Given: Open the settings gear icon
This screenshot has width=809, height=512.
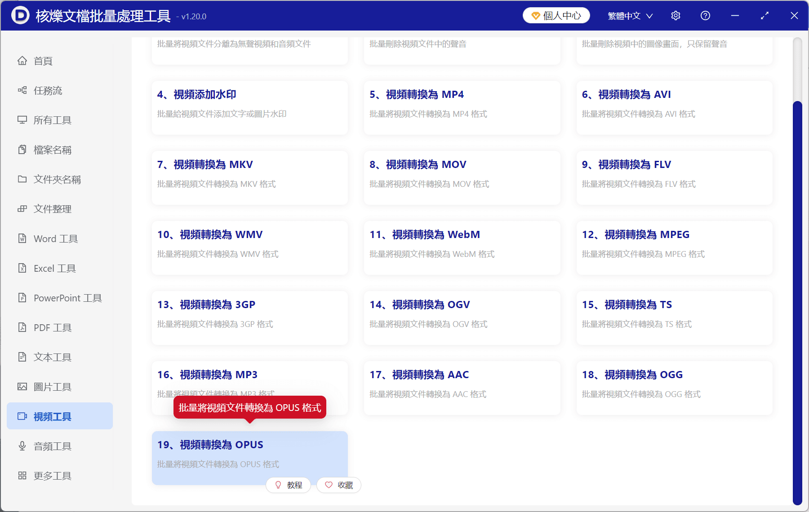Looking at the screenshot, I should tap(676, 16).
